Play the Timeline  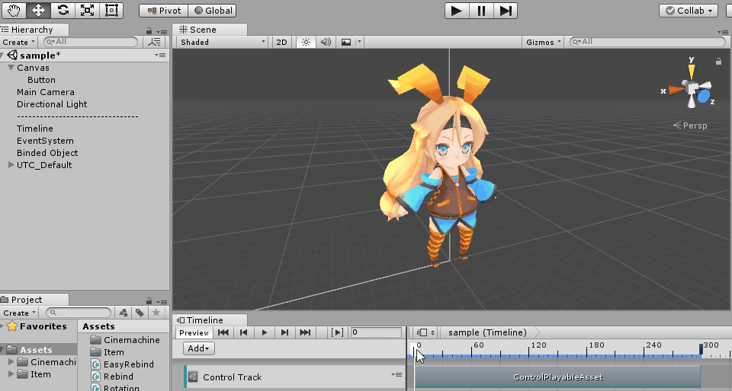pos(265,332)
